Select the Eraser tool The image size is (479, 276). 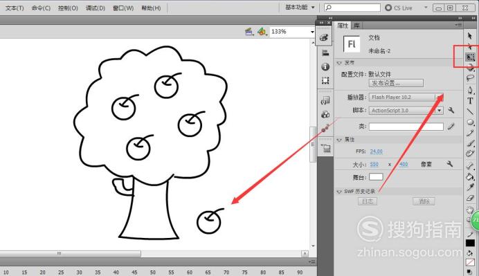tap(470, 198)
